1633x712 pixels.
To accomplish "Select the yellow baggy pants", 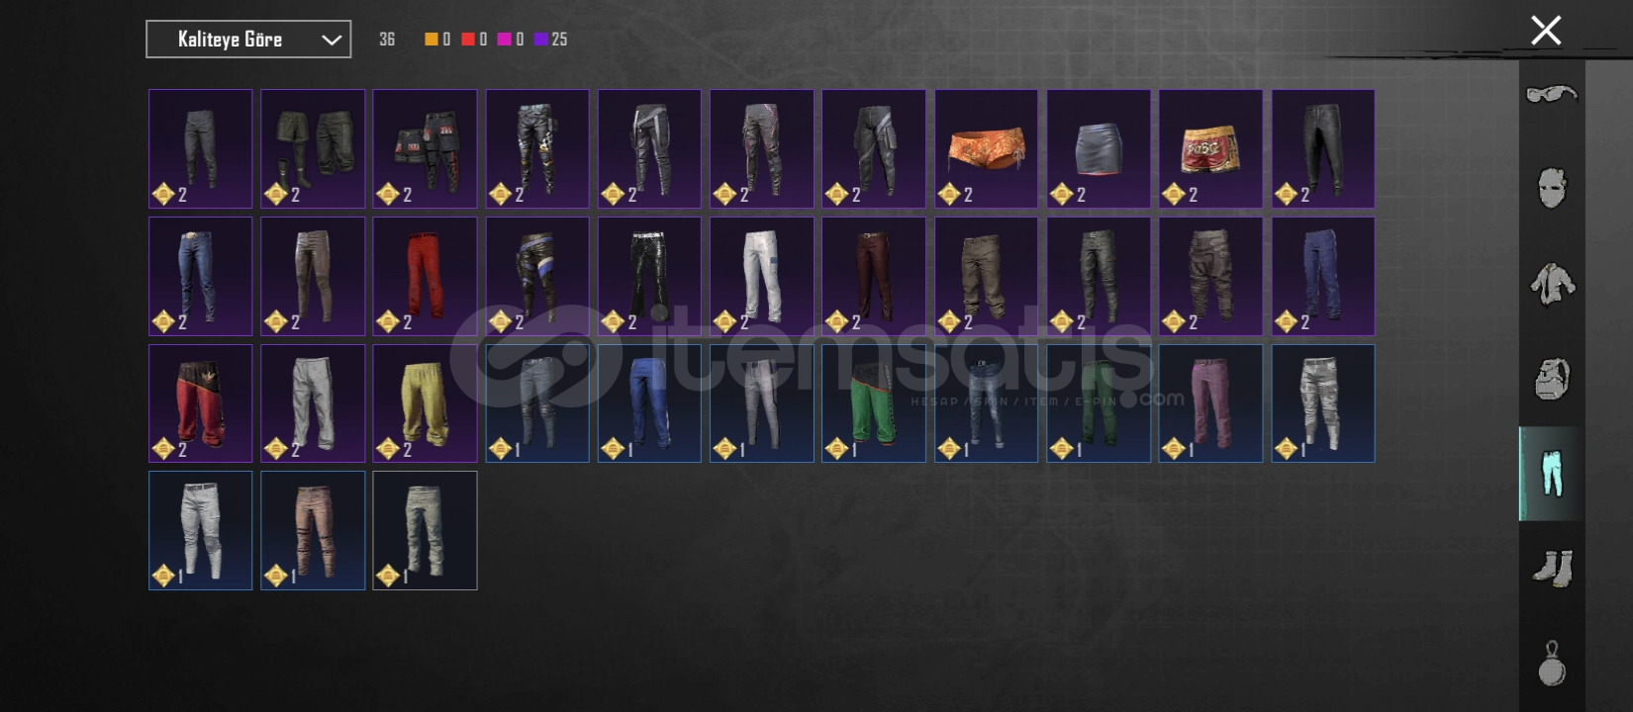I will pyautogui.click(x=425, y=402).
